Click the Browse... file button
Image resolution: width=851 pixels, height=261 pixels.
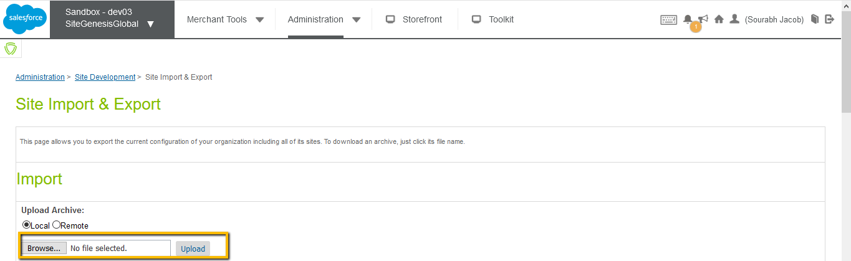44,248
